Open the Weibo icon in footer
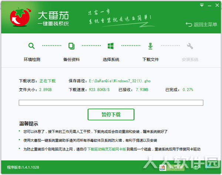The height and width of the screenshot is (175, 222). [x=196, y=167]
